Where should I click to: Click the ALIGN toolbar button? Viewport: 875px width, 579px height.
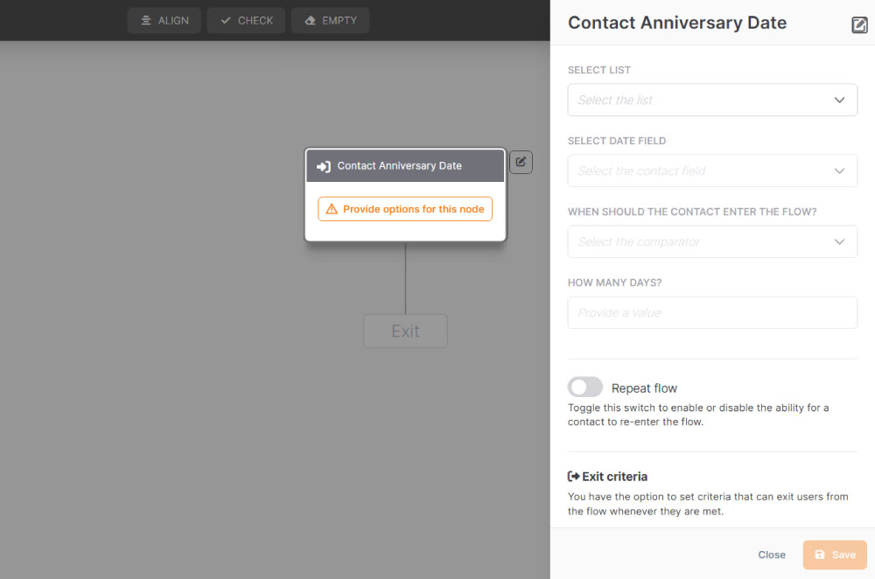click(x=164, y=21)
